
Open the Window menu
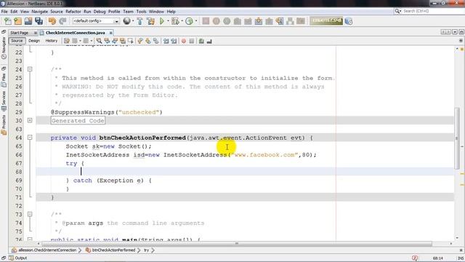(156, 12)
